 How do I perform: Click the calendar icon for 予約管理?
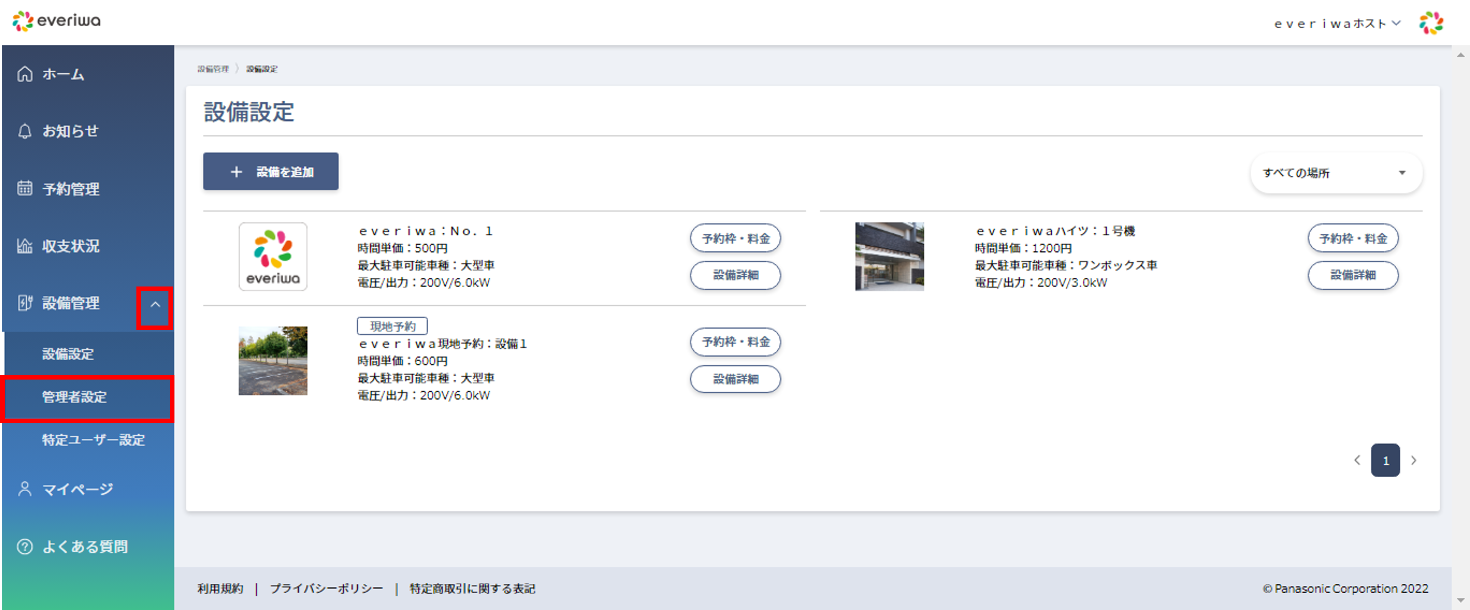click(25, 188)
